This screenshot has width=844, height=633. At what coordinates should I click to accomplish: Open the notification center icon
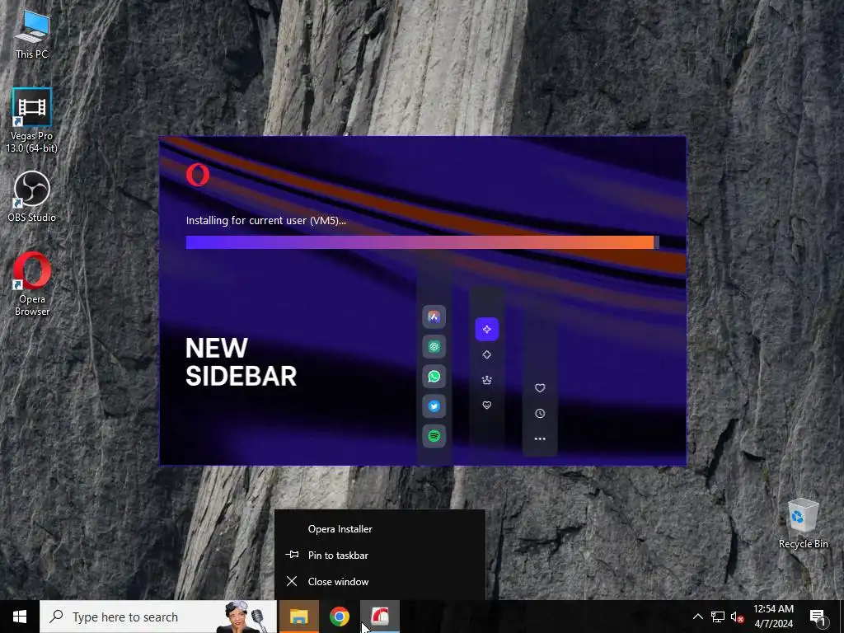818,617
